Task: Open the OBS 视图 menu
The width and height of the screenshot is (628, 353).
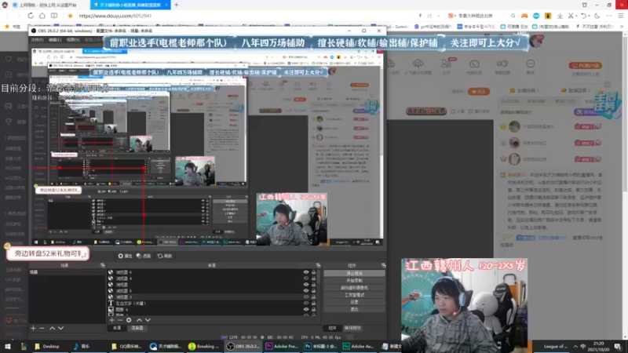Action: (x=73, y=40)
